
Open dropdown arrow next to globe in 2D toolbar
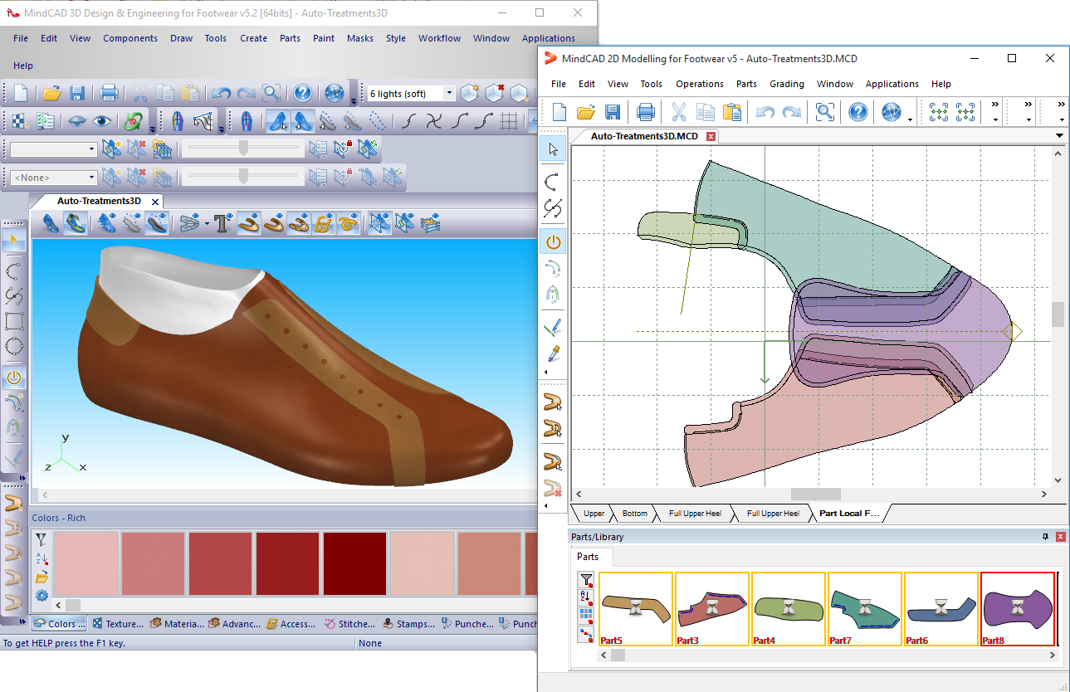[911, 119]
